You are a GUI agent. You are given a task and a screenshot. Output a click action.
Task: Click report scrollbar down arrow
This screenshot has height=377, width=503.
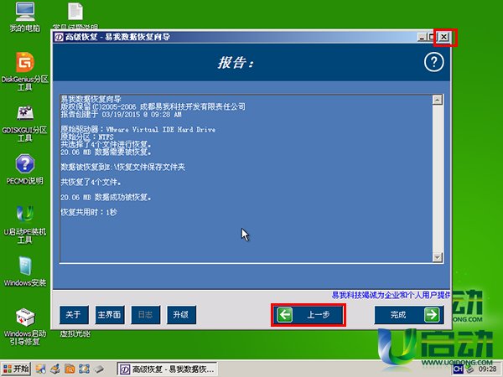(x=438, y=255)
